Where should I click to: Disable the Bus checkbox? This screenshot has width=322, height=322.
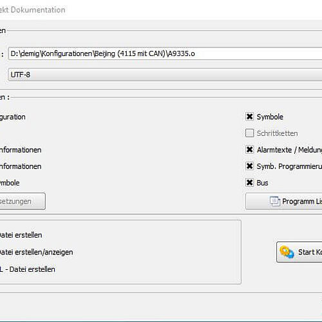coord(249,183)
